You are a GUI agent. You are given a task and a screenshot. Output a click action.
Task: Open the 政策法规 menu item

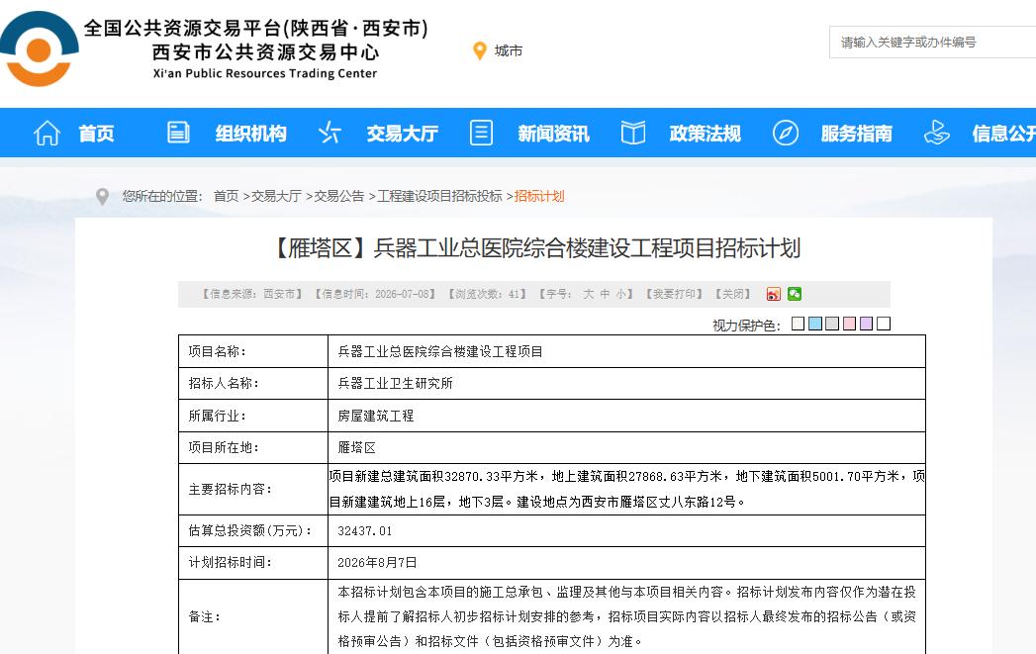[x=705, y=134]
